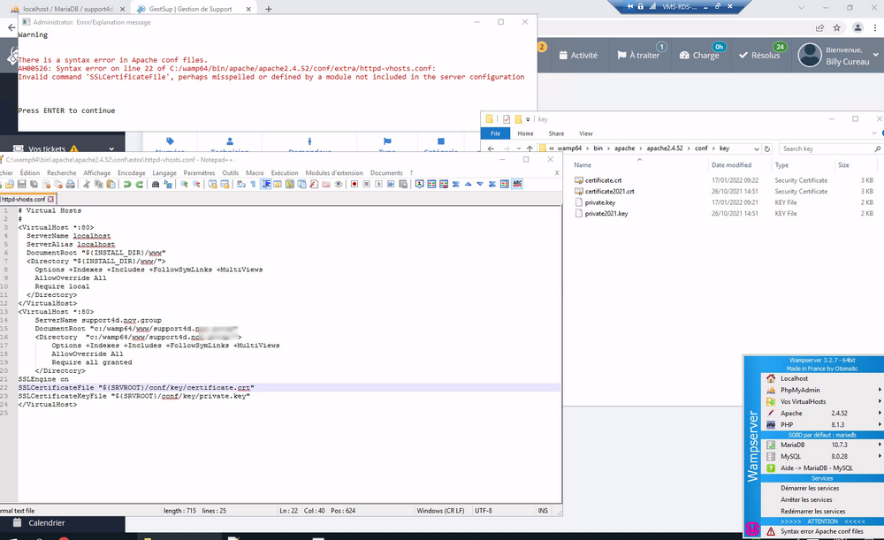Click the eye Monitoring icon in Notepad++

(x=339, y=184)
